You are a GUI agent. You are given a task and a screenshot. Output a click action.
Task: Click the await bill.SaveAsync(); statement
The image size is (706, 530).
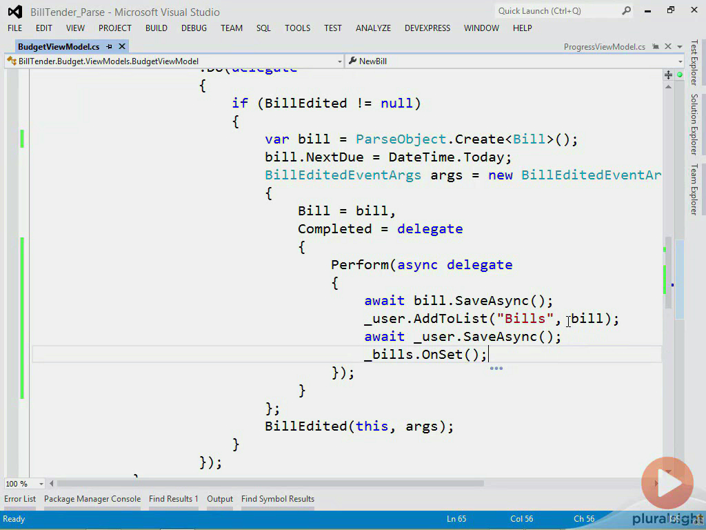click(458, 301)
